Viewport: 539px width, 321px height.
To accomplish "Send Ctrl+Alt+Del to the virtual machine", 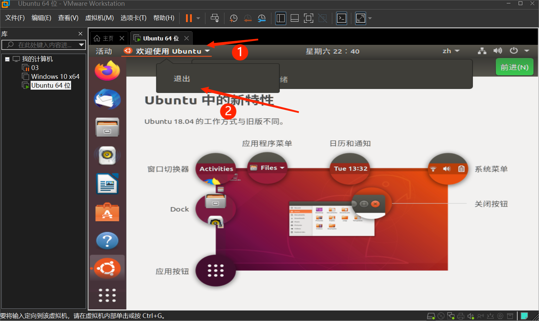I will [215, 18].
